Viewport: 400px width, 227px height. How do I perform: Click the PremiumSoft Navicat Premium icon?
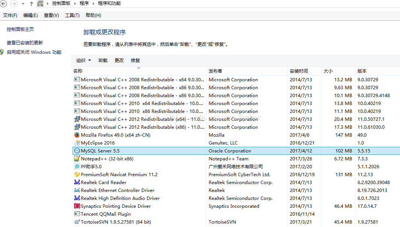76,174
